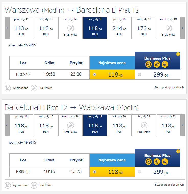Click the outbound flight-change icon under Business Plus

(148, 64)
